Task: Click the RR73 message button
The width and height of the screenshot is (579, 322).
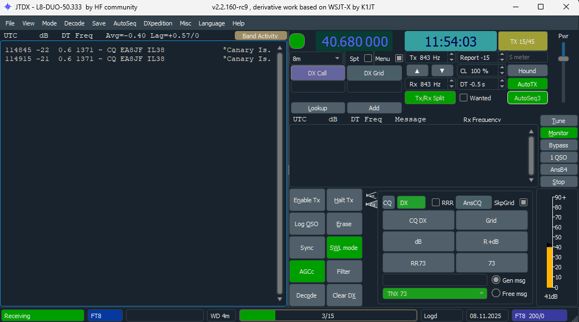Action: [x=418, y=263]
